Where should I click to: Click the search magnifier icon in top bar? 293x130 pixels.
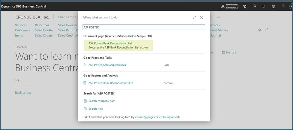[x=254, y=6]
